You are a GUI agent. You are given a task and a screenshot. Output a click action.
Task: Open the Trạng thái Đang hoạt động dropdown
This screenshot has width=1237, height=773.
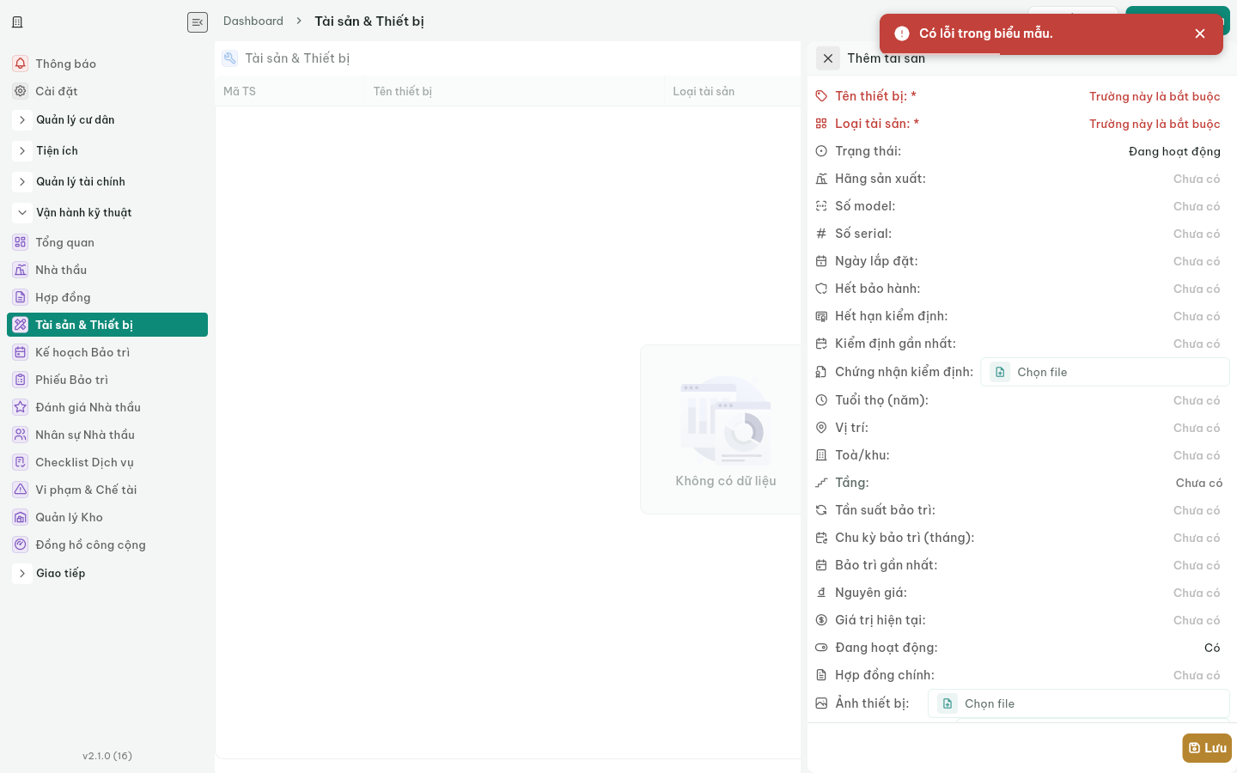[x=1174, y=151]
